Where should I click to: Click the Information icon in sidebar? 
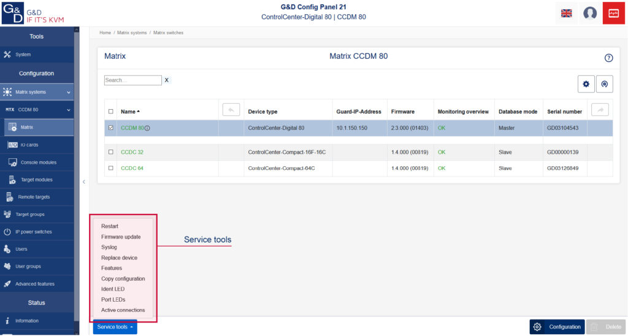click(7, 321)
